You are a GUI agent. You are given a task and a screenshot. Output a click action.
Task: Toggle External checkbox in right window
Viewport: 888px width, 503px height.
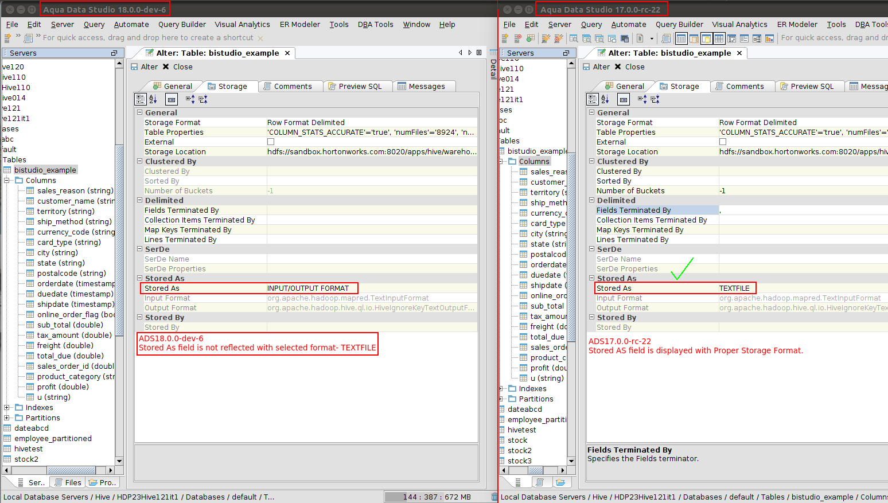(723, 142)
